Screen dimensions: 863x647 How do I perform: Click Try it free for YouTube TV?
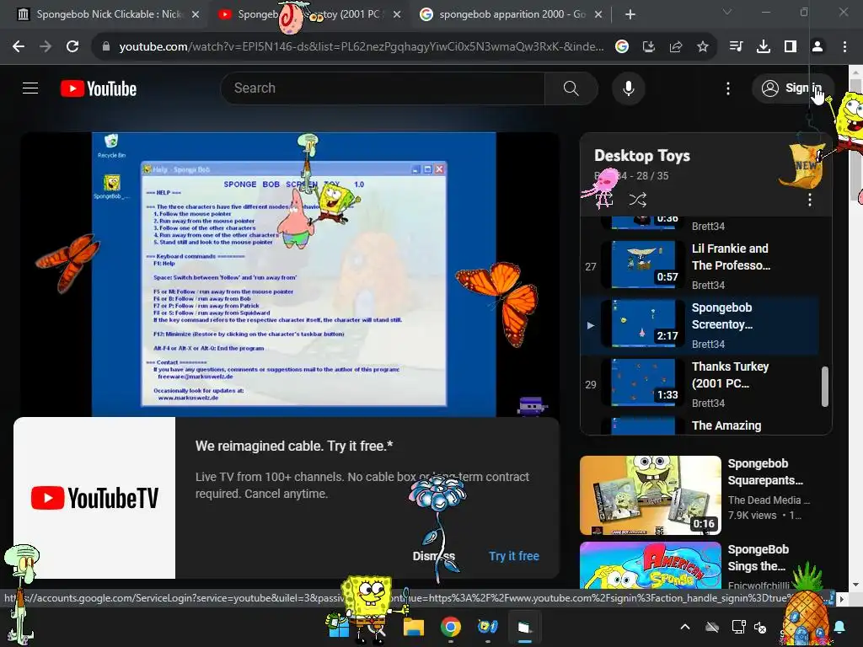pyautogui.click(x=514, y=556)
